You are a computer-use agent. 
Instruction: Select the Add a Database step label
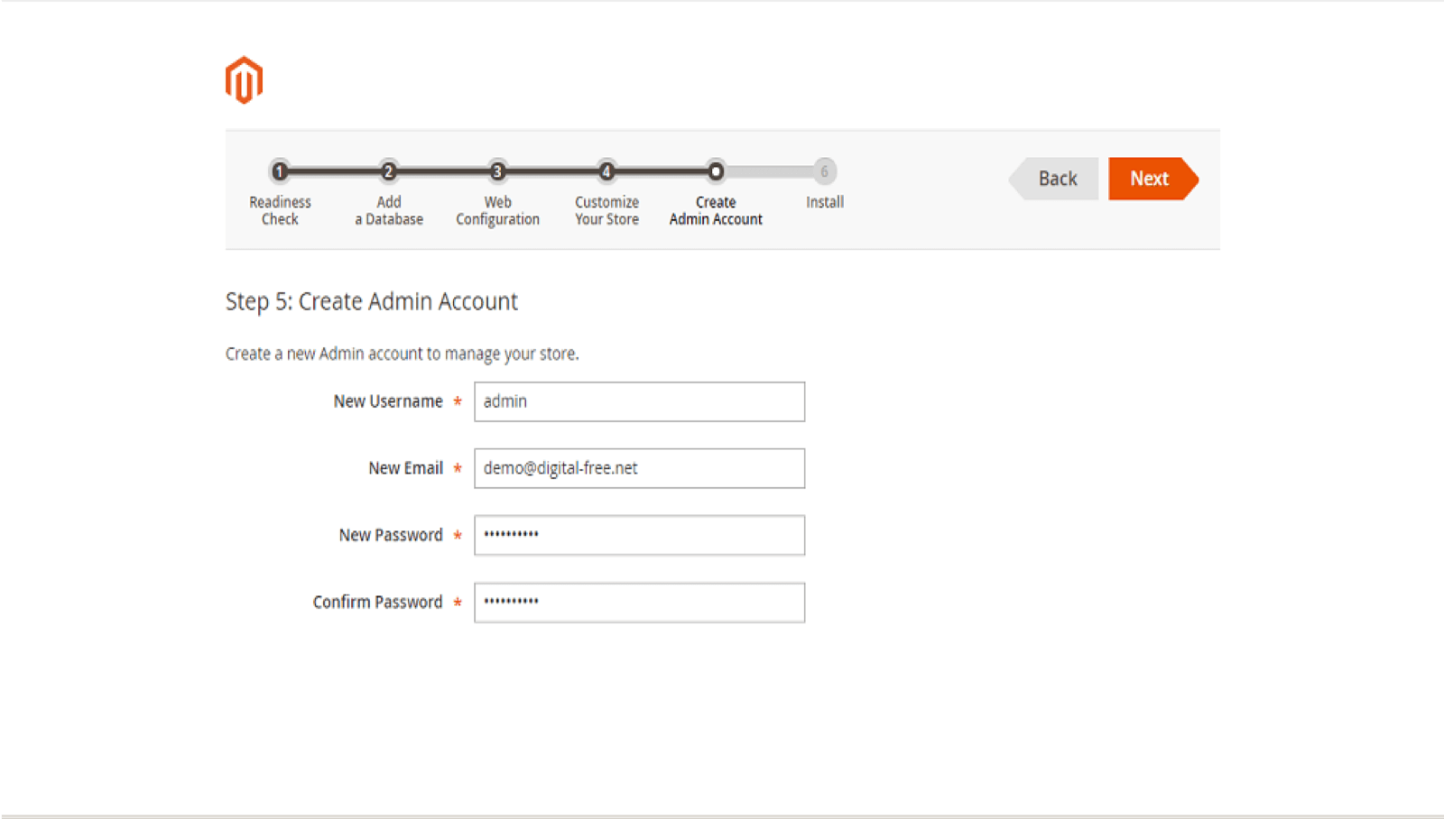click(x=389, y=210)
